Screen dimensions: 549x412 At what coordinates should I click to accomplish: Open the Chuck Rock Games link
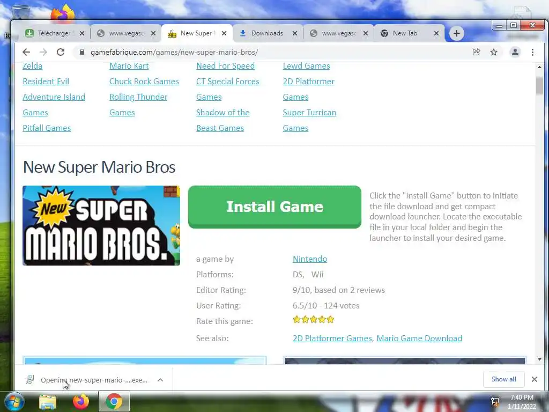[x=144, y=82]
